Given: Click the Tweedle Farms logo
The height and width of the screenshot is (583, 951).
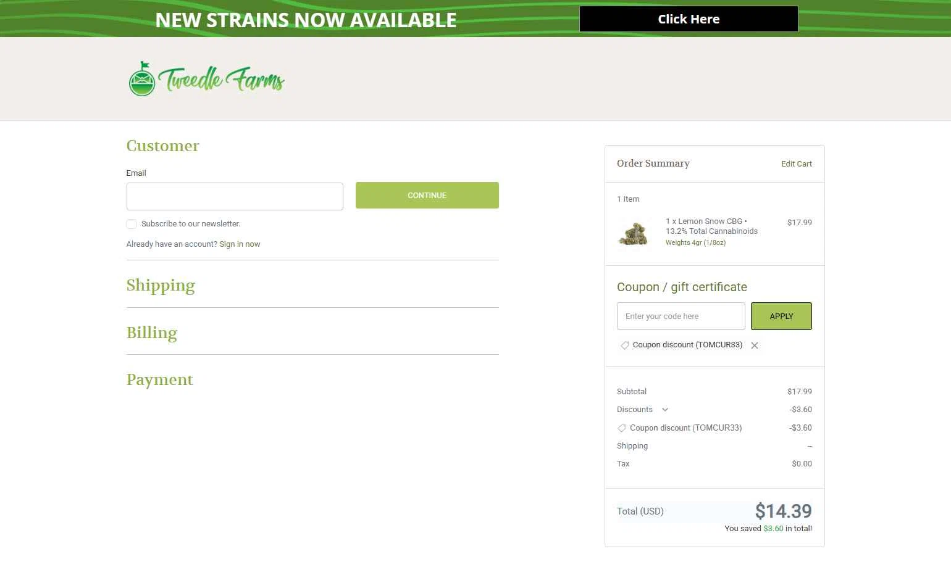Looking at the screenshot, I should pyautogui.click(x=206, y=79).
